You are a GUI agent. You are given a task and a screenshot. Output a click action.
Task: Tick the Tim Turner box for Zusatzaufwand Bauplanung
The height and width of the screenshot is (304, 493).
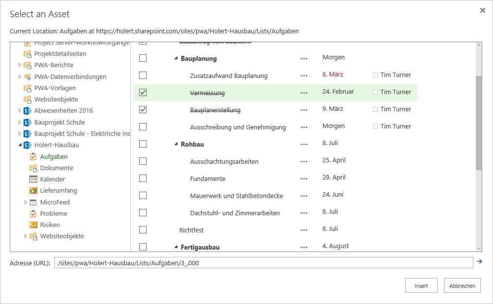pos(375,75)
